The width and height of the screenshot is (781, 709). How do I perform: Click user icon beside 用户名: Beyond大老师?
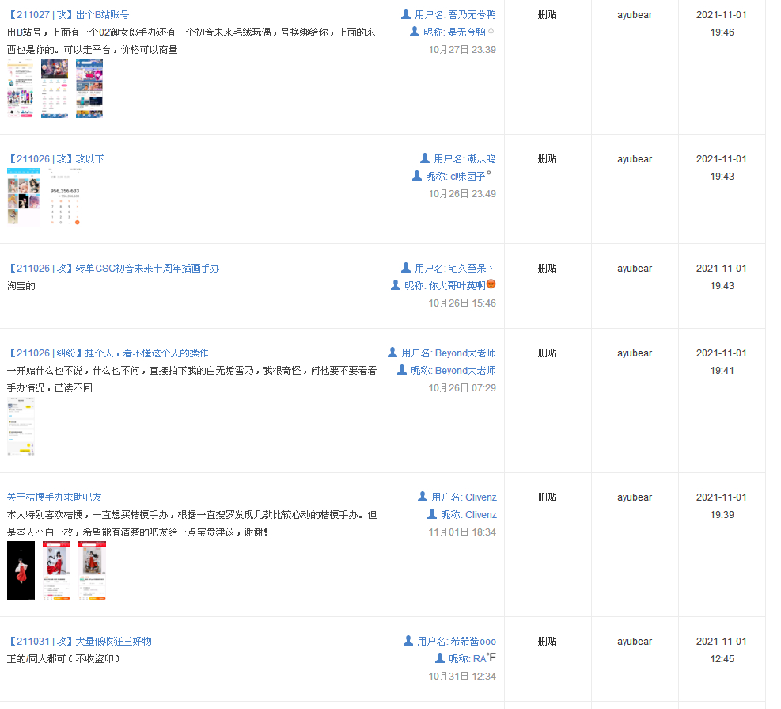[392, 352]
